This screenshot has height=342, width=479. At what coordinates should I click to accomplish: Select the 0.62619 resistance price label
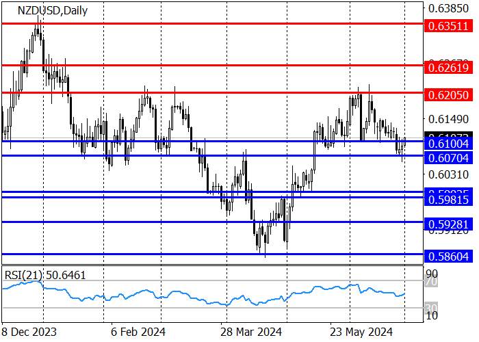tap(448, 68)
